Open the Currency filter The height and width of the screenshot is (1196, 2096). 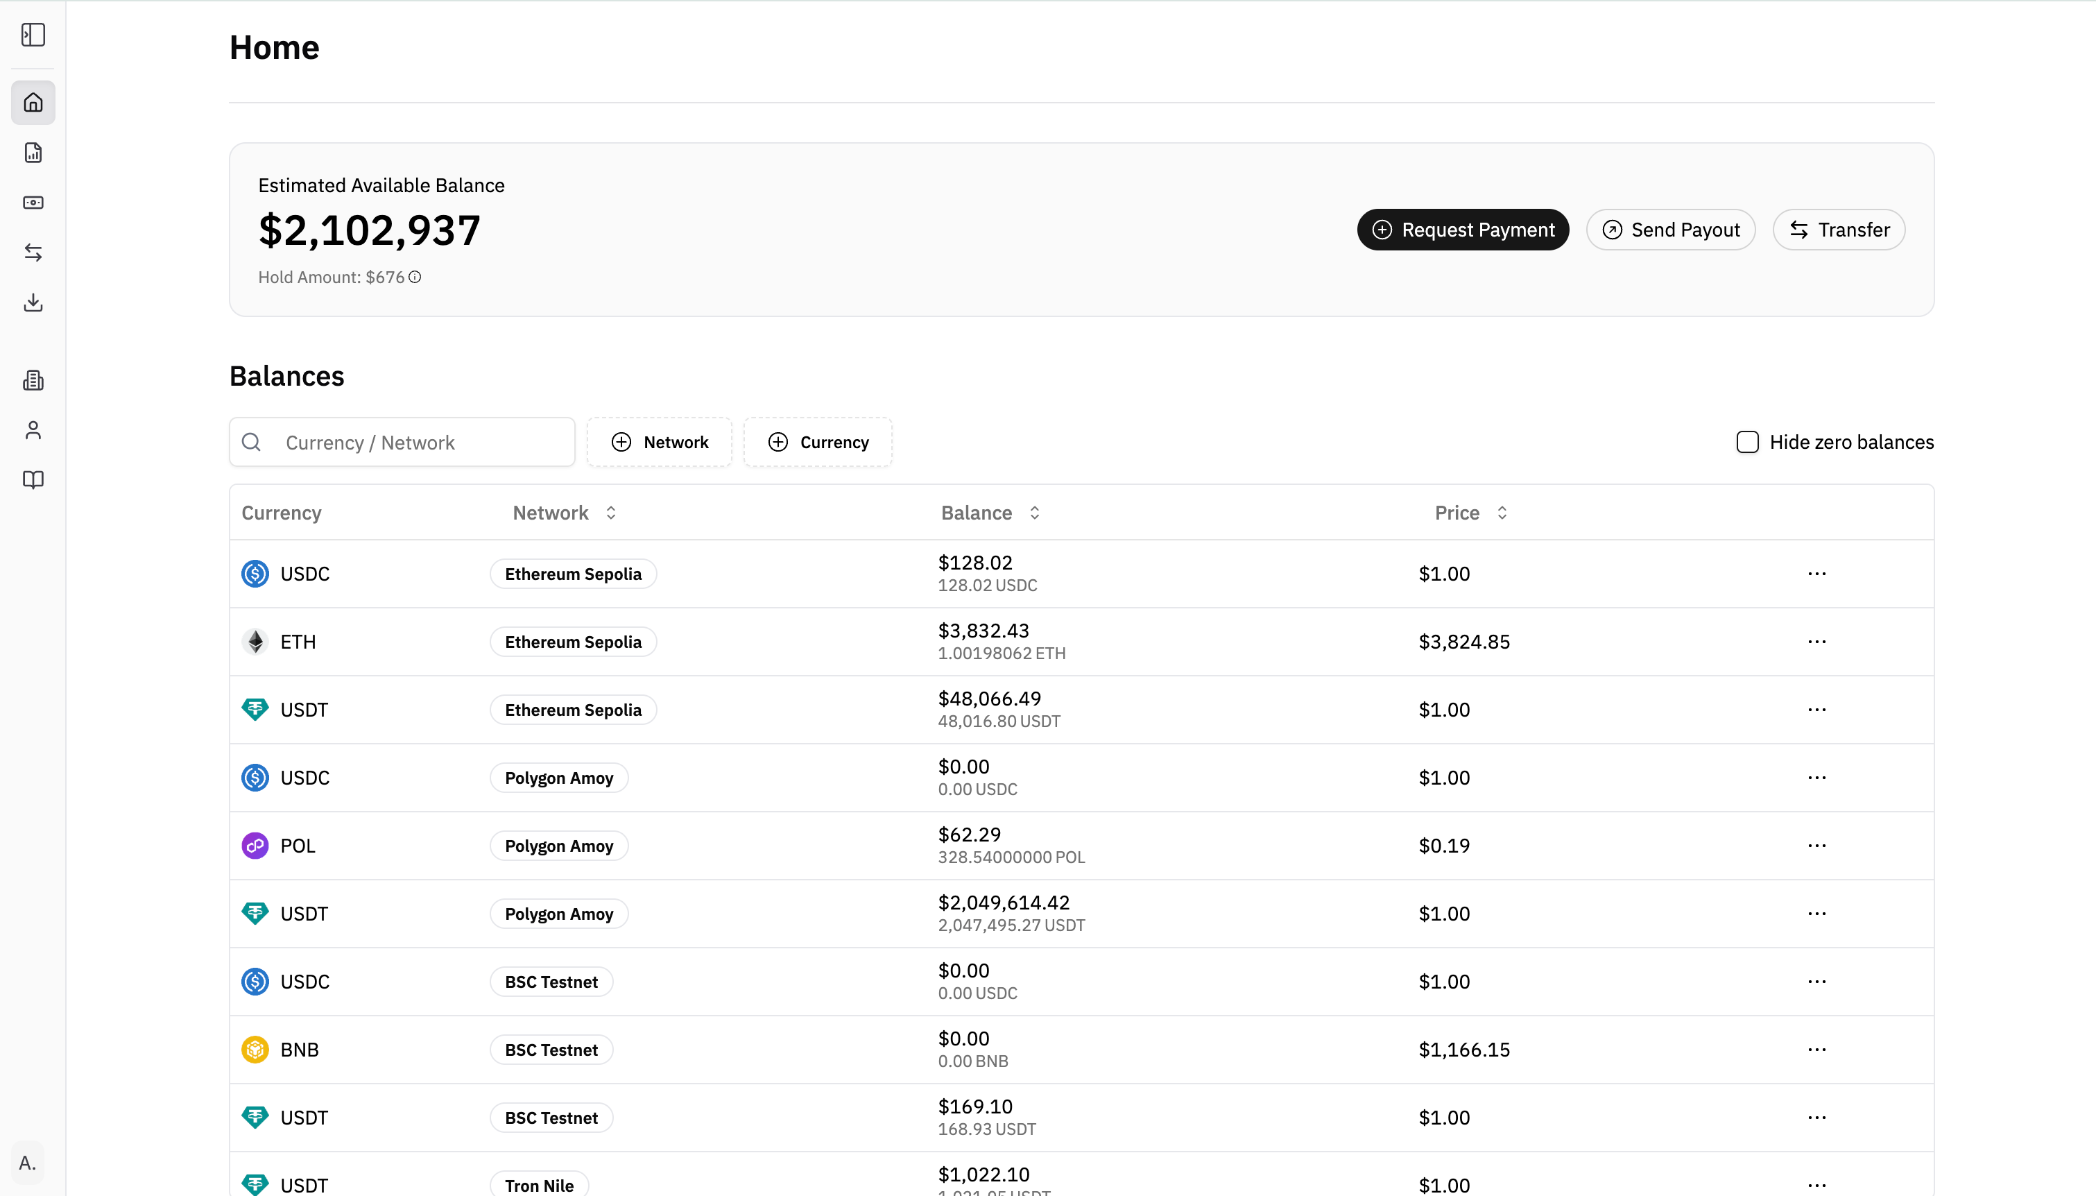coord(818,442)
